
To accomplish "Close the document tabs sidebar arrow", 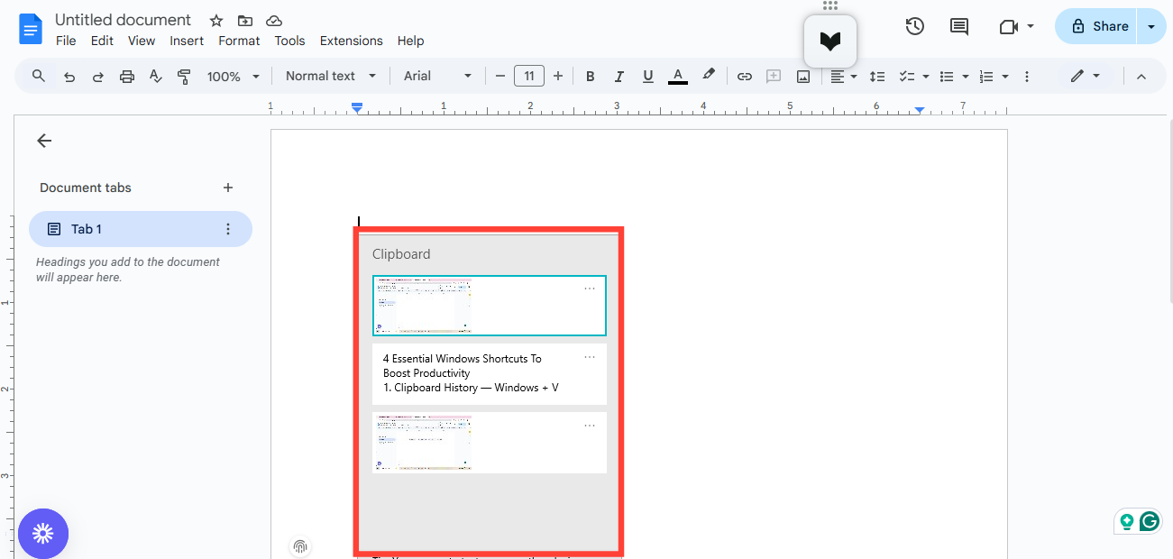I will [x=44, y=141].
